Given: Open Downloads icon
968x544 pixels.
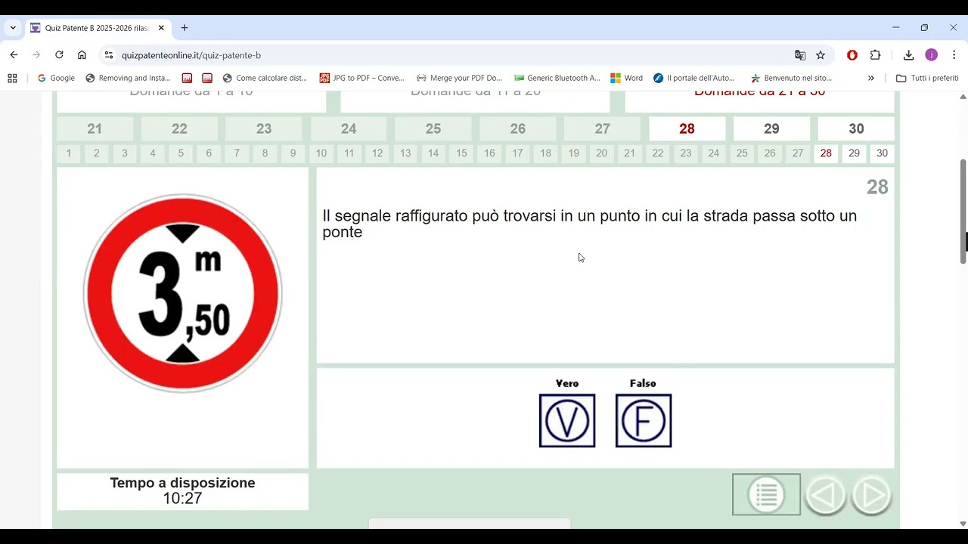Looking at the screenshot, I should (909, 55).
